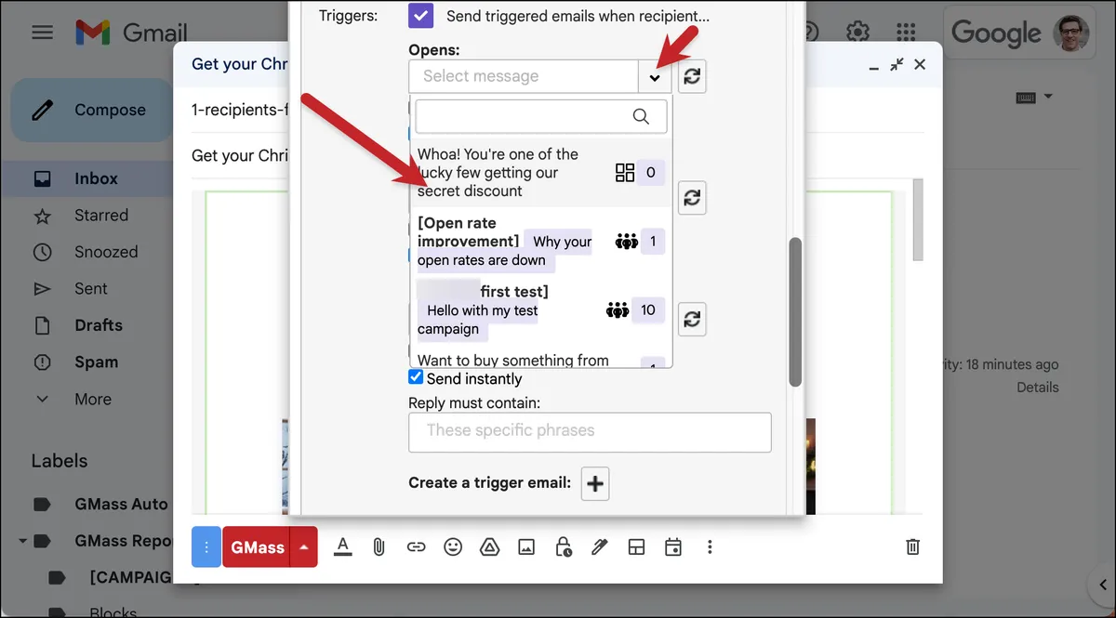Open the Opens 'Select message' dropdown arrow
This screenshot has width=1116, height=618.
point(655,77)
